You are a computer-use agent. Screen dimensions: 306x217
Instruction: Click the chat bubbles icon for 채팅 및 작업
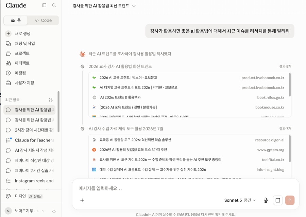click(x=8, y=43)
